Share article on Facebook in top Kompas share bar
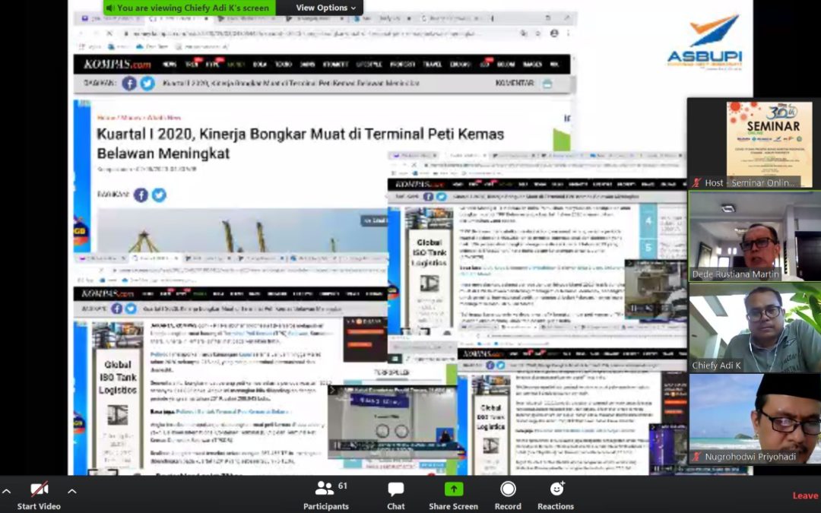This screenshot has height=513, width=821. [129, 84]
